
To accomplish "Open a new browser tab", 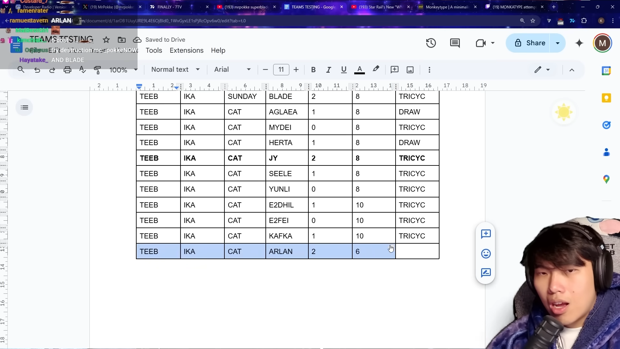I will 554,7.
